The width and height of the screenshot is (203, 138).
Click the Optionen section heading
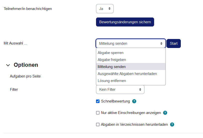click(26, 65)
